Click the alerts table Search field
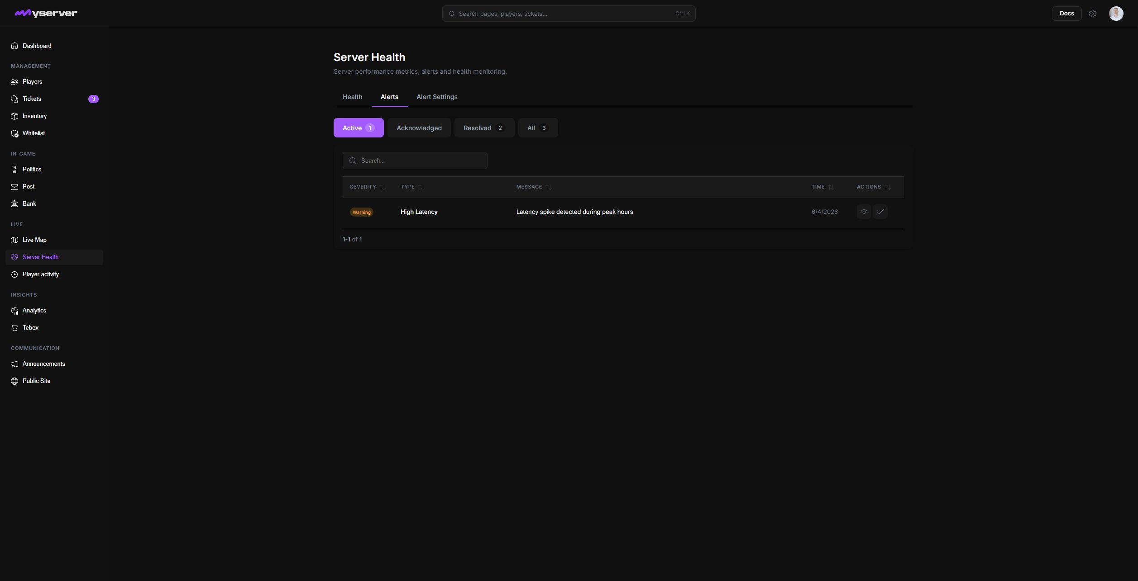The image size is (1138, 581). click(415, 161)
